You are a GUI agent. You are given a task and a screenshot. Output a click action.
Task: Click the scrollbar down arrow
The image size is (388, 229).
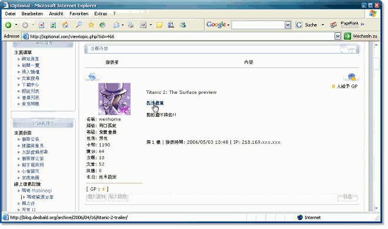[x=376, y=208]
